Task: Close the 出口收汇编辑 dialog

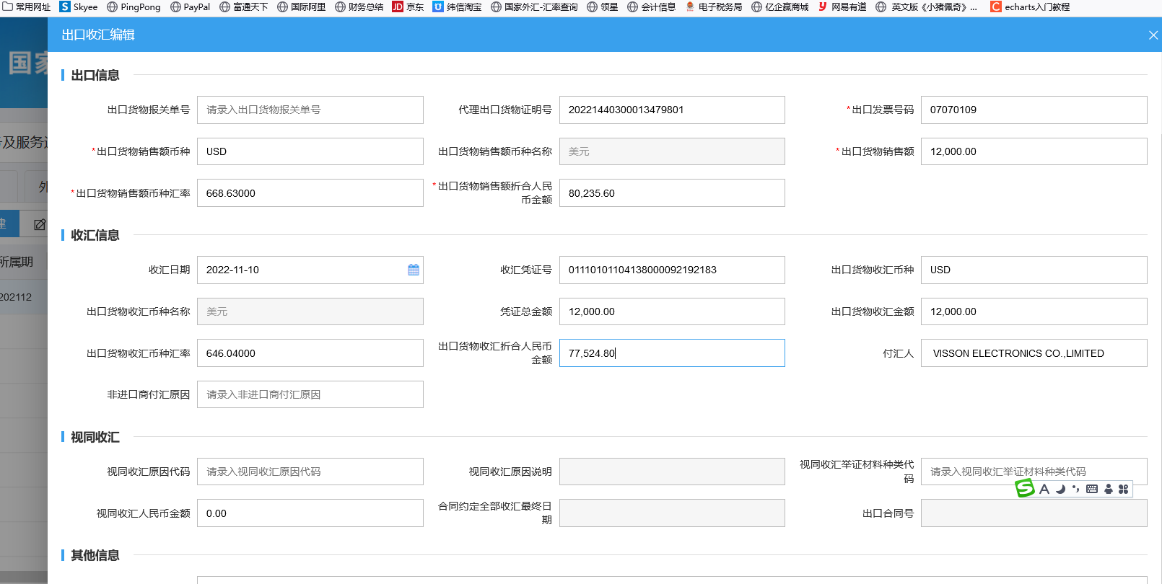Action: pos(1153,35)
